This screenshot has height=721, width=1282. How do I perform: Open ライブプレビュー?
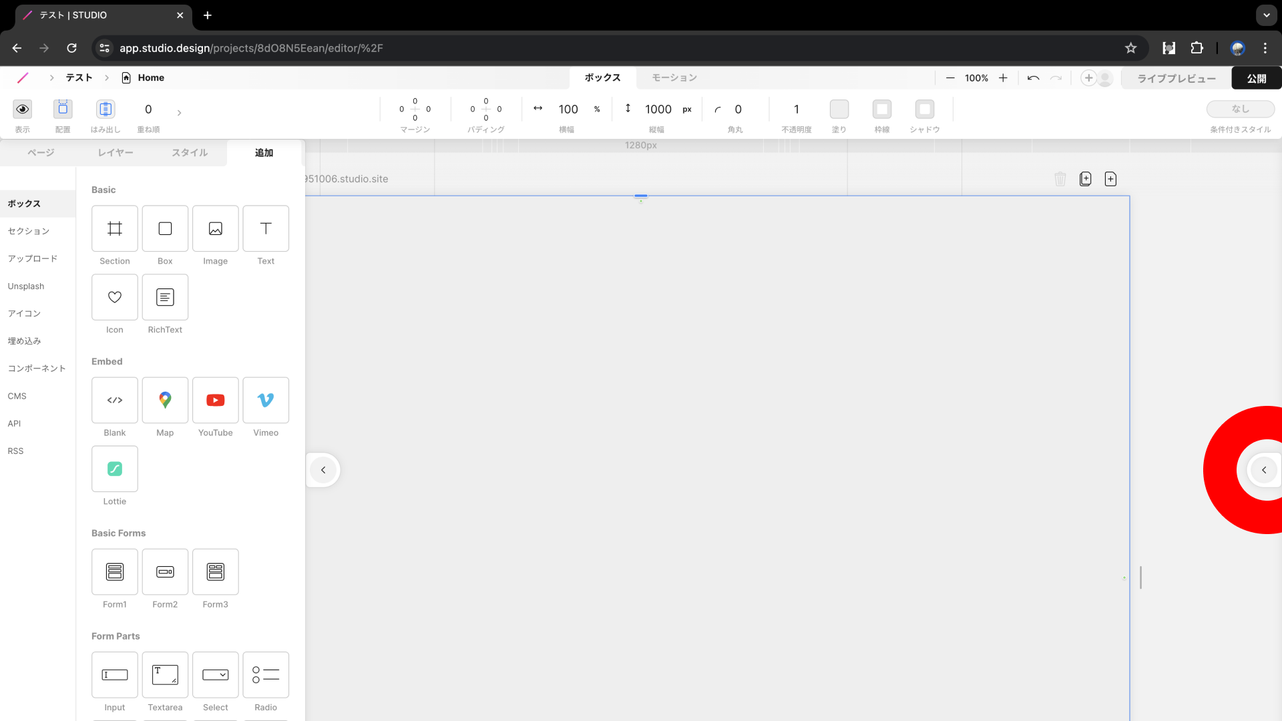(x=1177, y=78)
